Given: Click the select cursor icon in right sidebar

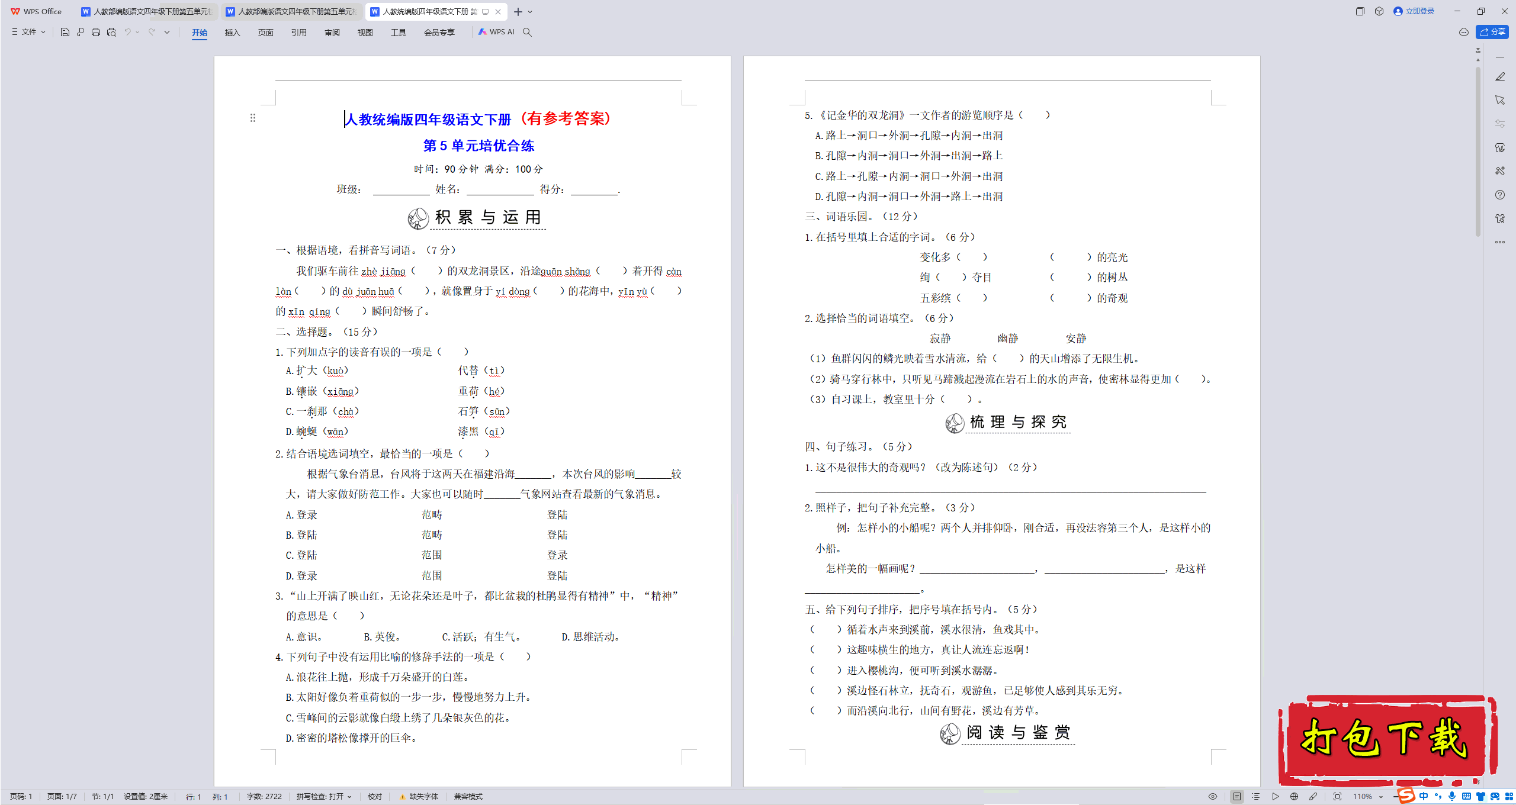Looking at the screenshot, I should 1499,101.
